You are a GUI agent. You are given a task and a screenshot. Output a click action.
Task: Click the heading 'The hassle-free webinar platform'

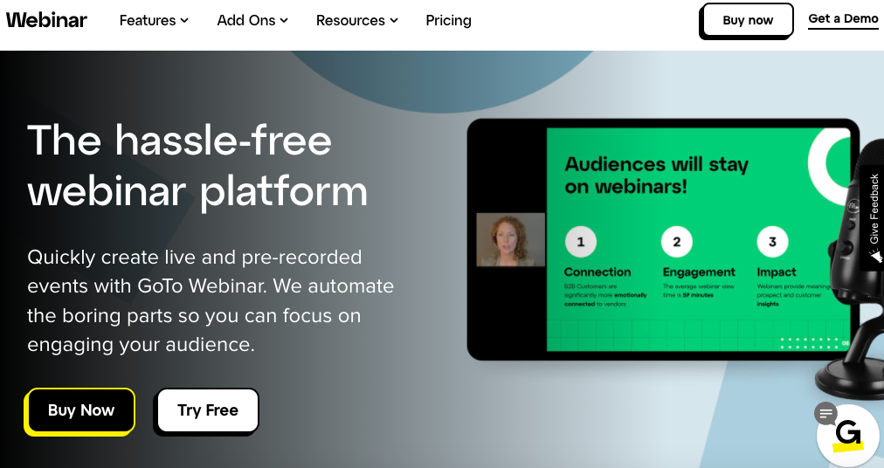pyautogui.click(x=197, y=166)
